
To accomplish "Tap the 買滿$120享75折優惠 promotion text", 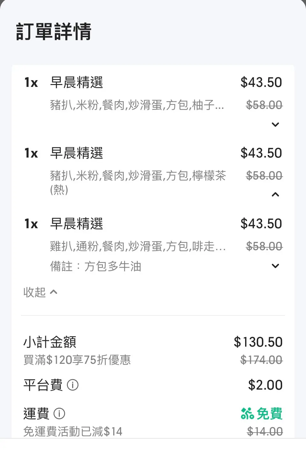I will tap(77, 360).
